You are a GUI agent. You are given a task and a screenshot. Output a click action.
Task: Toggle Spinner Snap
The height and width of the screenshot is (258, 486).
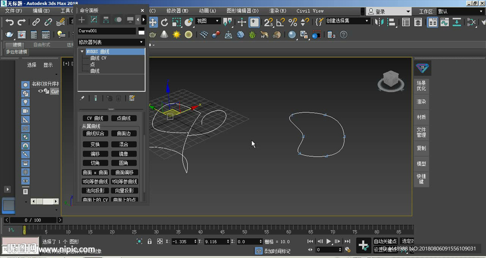pos(305,22)
